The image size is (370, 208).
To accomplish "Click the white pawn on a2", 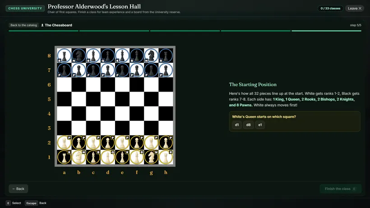I will coord(64,143).
